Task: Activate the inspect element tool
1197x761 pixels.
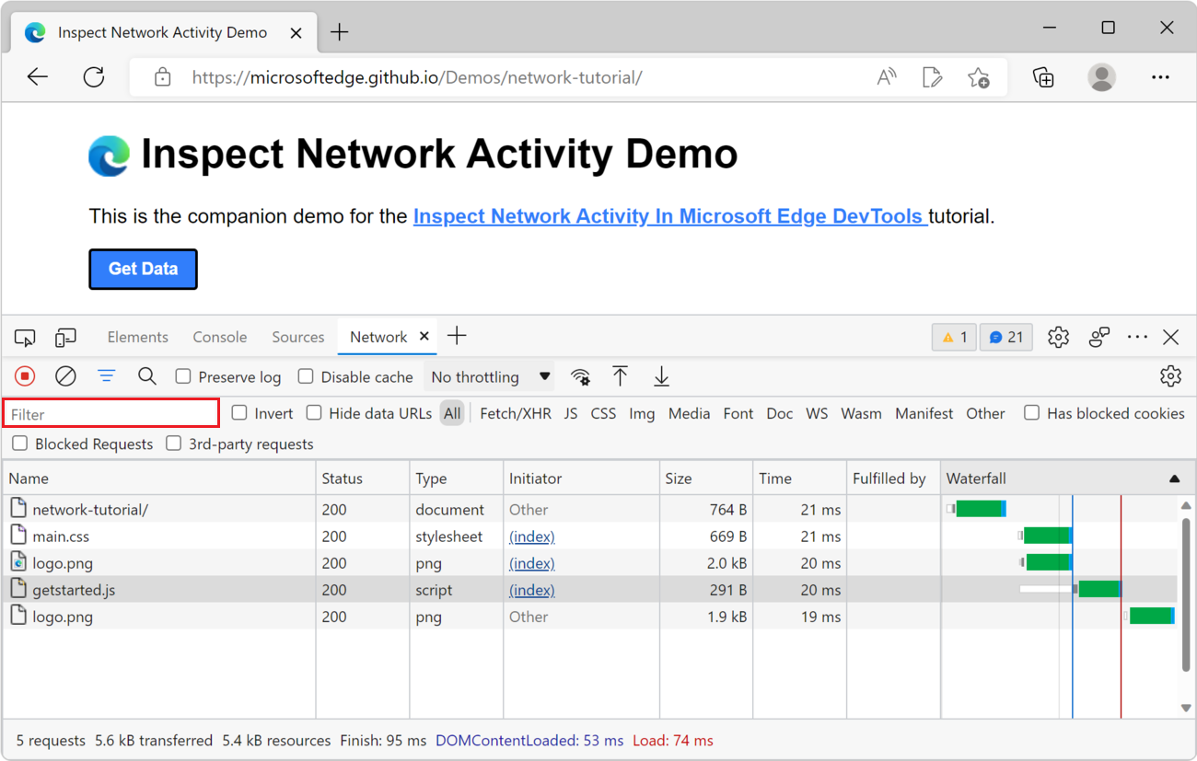Action: coord(25,337)
